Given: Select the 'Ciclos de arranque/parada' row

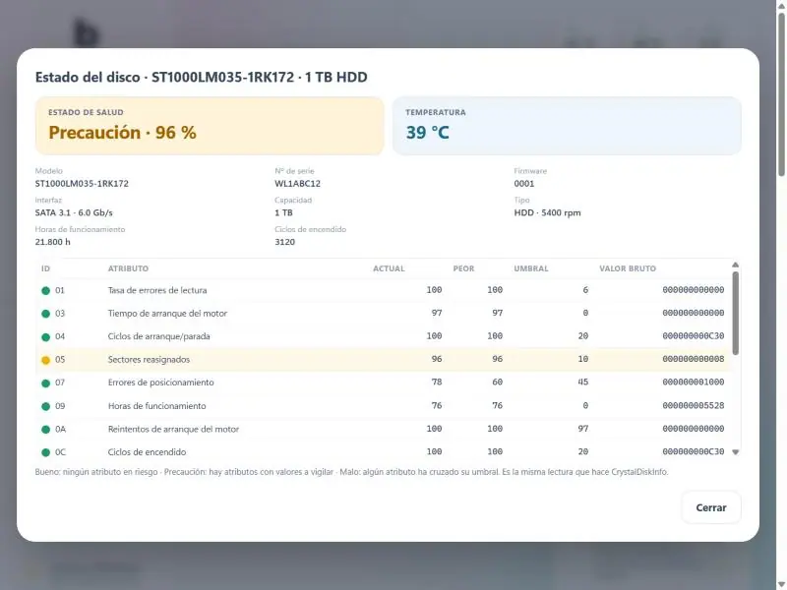Looking at the screenshot, I should [383, 336].
